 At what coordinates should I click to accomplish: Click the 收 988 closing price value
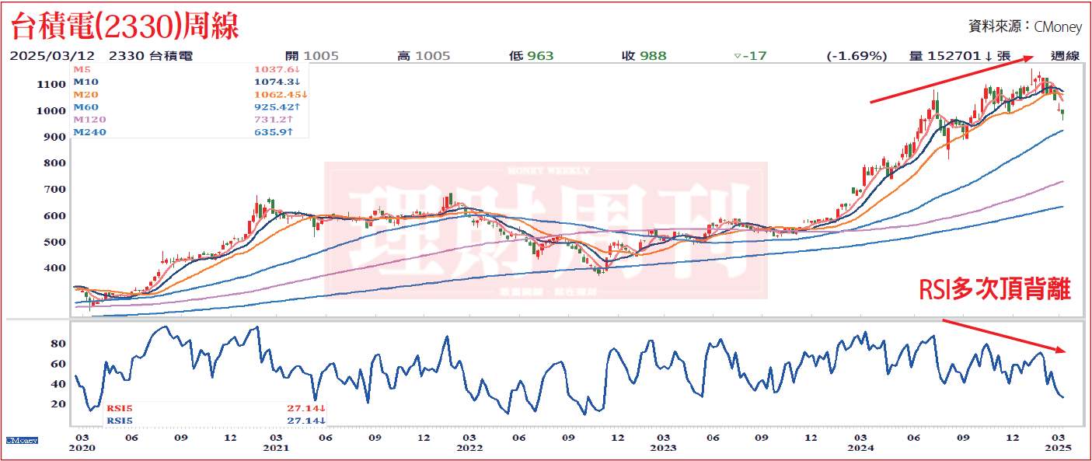pos(644,56)
